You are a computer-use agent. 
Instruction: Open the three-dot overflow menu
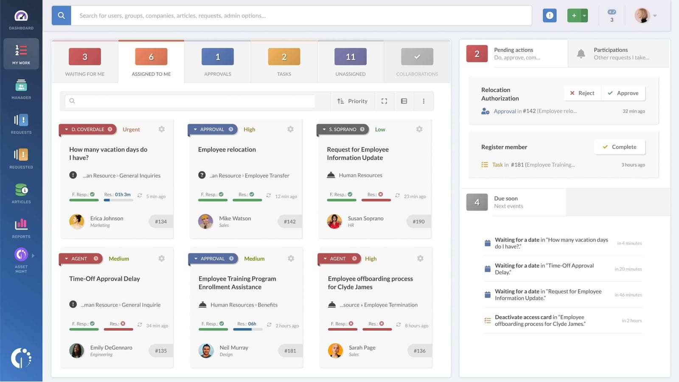click(x=423, y=101)
